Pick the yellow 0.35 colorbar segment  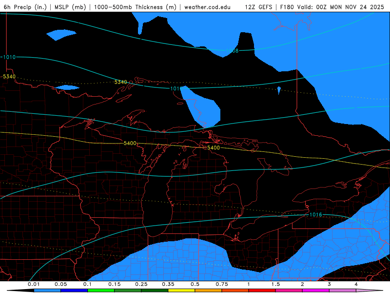[181, 291]
